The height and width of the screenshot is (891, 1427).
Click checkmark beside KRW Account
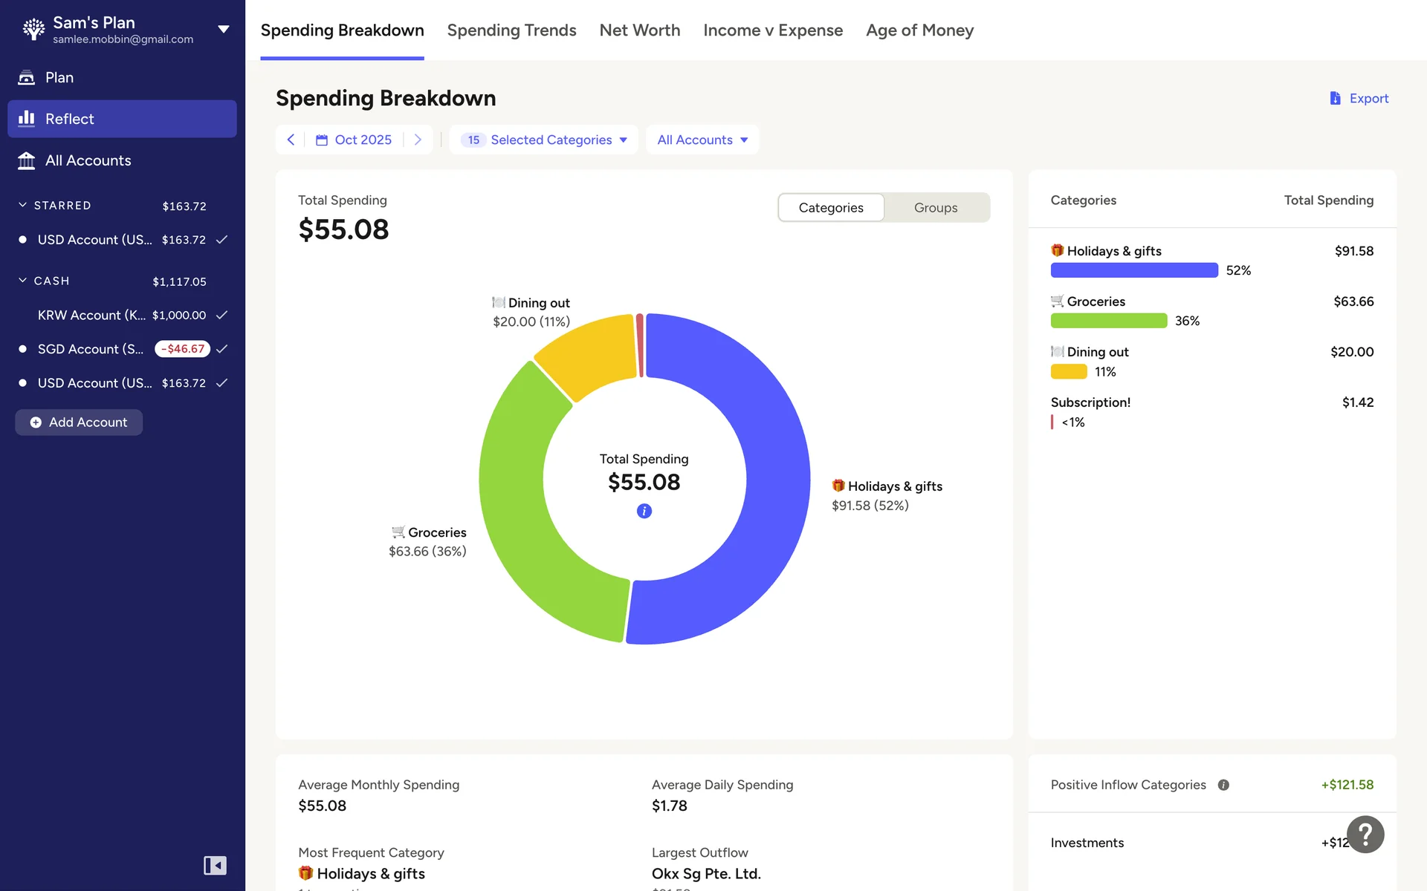[221, 315]
